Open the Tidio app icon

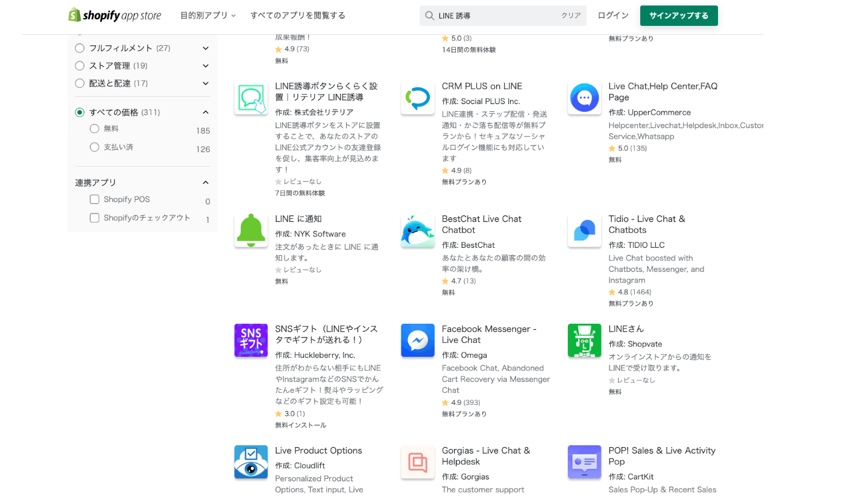tap(584, 230)
